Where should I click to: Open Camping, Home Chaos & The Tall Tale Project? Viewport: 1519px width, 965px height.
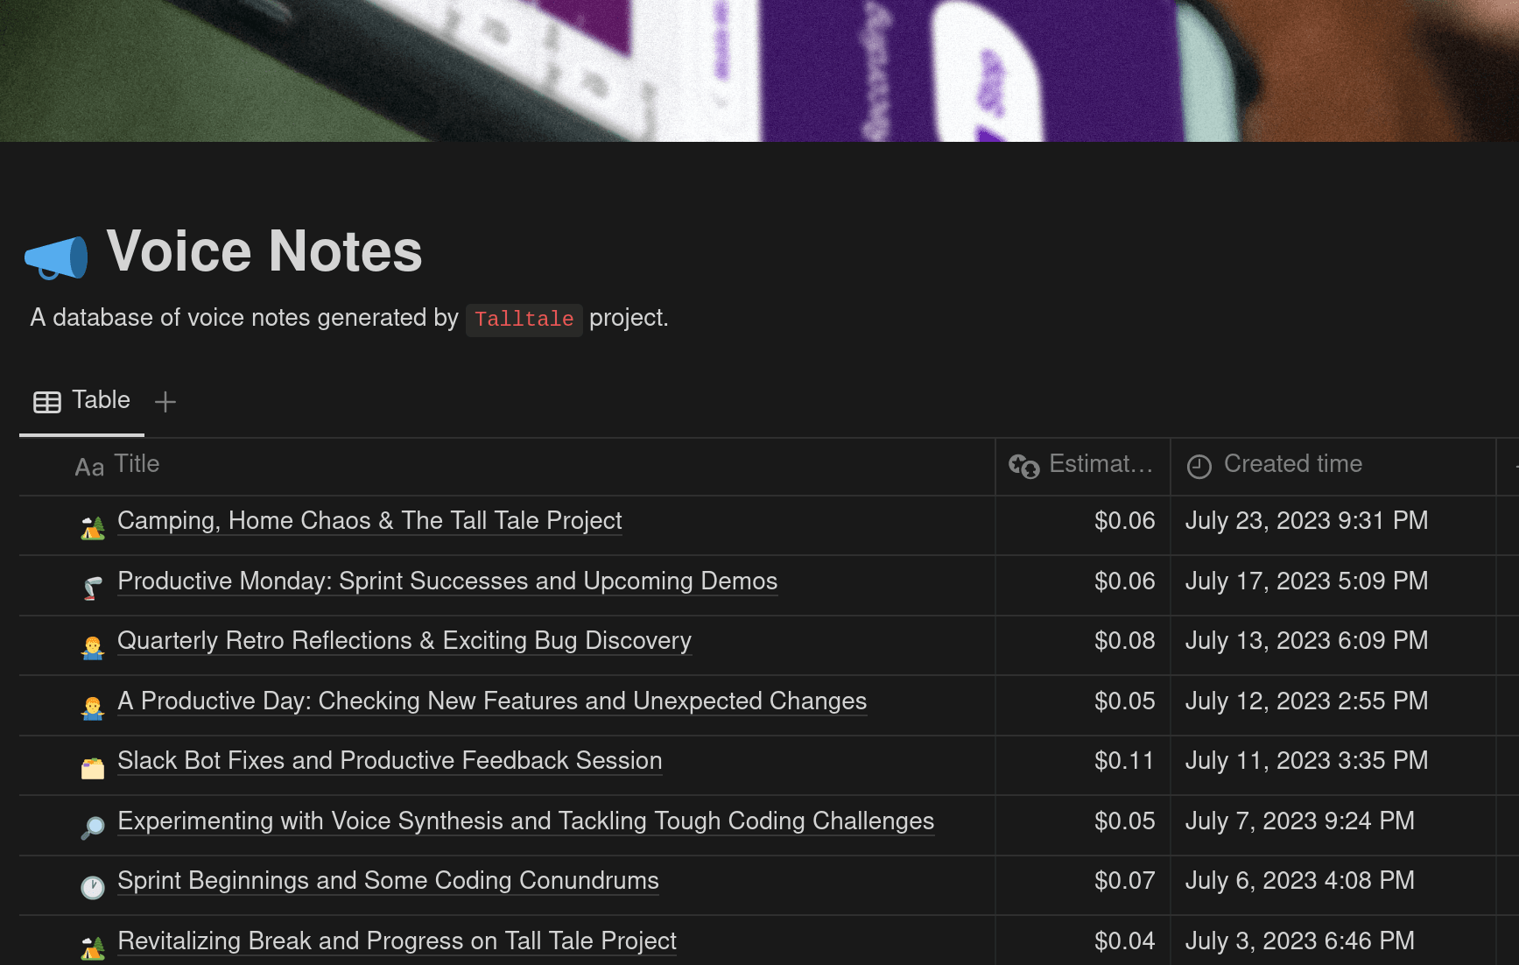click(369, 521)
